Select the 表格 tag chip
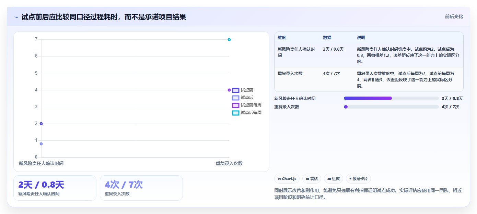This screenshot has height=214, width=477. 312,179
